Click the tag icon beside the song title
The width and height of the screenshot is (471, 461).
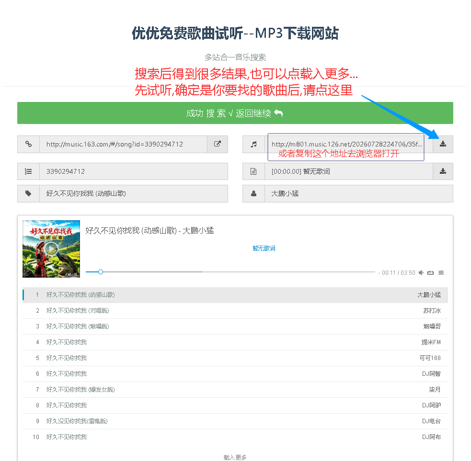pos(29,193)
